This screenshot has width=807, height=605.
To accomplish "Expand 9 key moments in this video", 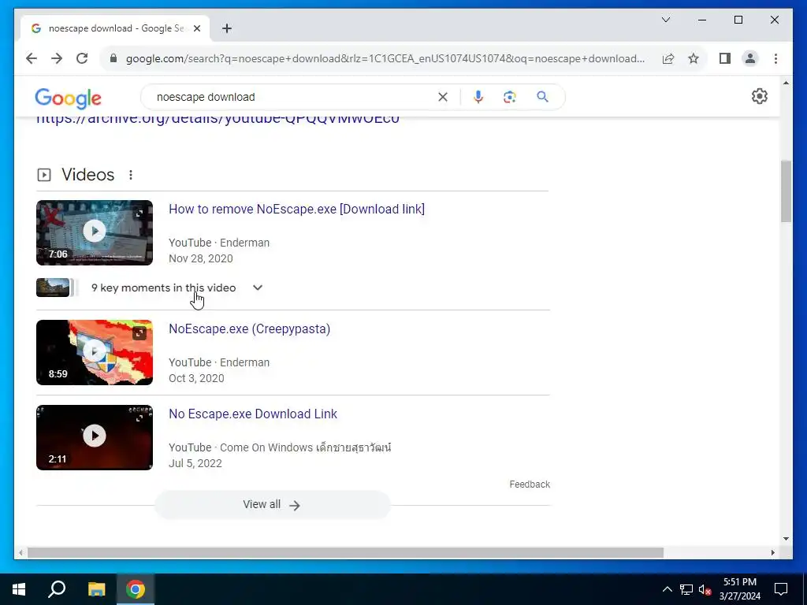I will (x=177, y=288).
